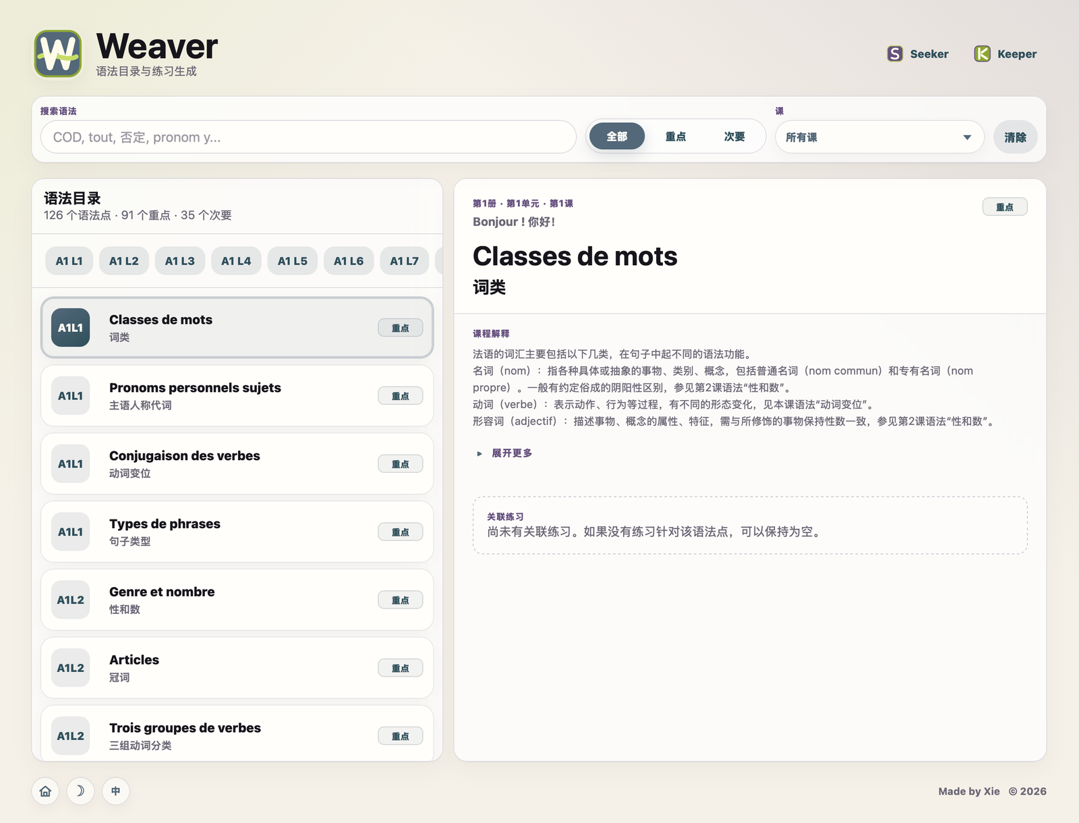Open the Seeker app icon
The image size is (1079, 823).
coord(895,54)
